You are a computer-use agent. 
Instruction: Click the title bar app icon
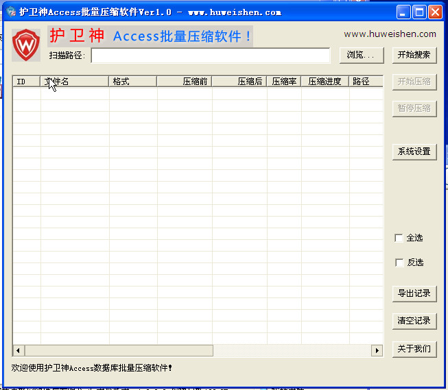pos(11,12)
